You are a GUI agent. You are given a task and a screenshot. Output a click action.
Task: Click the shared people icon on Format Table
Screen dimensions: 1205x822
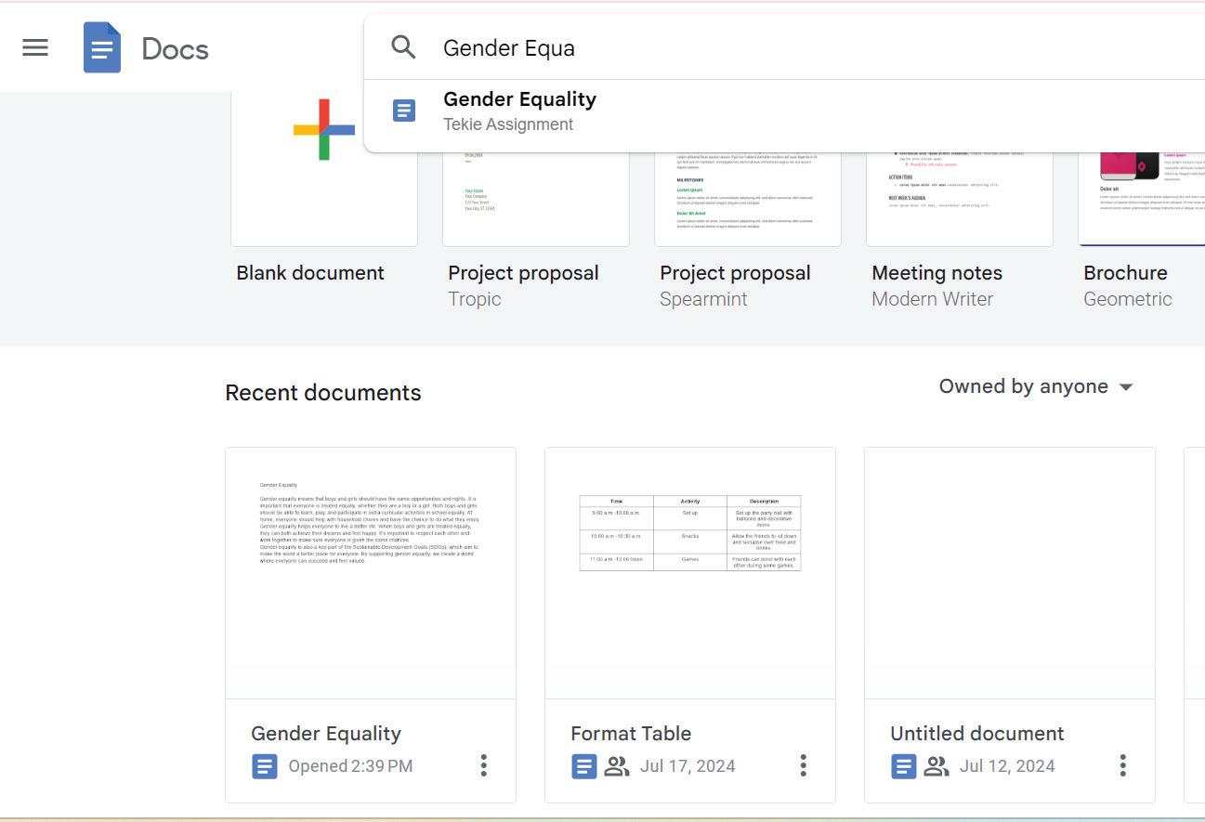(x=617, y=766)
